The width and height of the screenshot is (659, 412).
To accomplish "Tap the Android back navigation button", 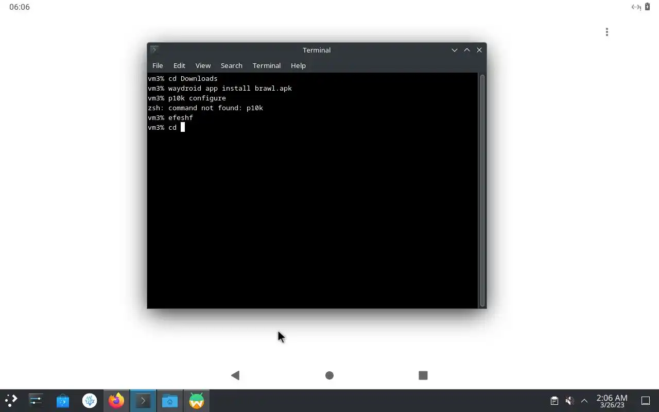I will tap(235, 375).
